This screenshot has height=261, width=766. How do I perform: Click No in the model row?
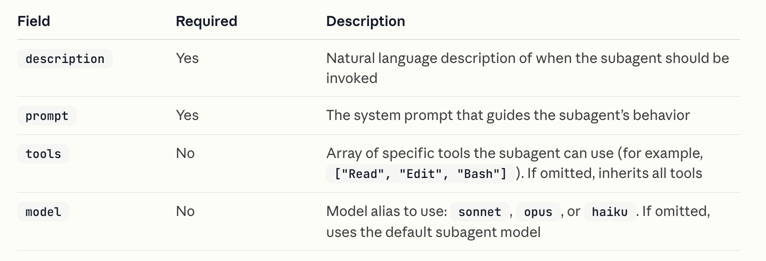pyautogui.click(x=185, y=211)
